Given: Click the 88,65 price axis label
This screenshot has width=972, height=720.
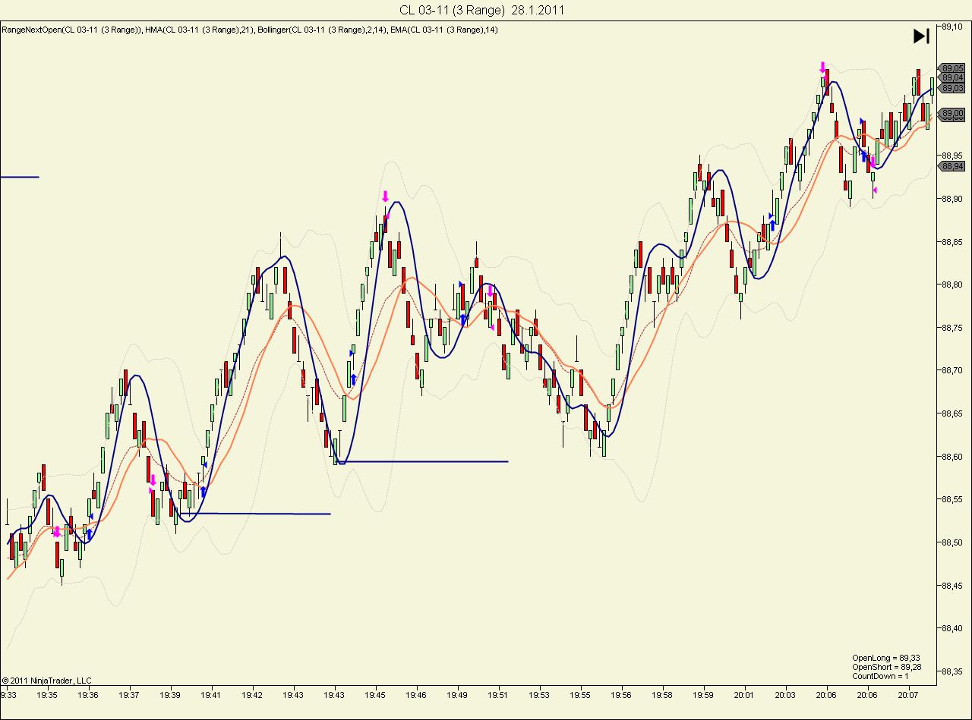Looking at the screenshot, I should point(952,413).
